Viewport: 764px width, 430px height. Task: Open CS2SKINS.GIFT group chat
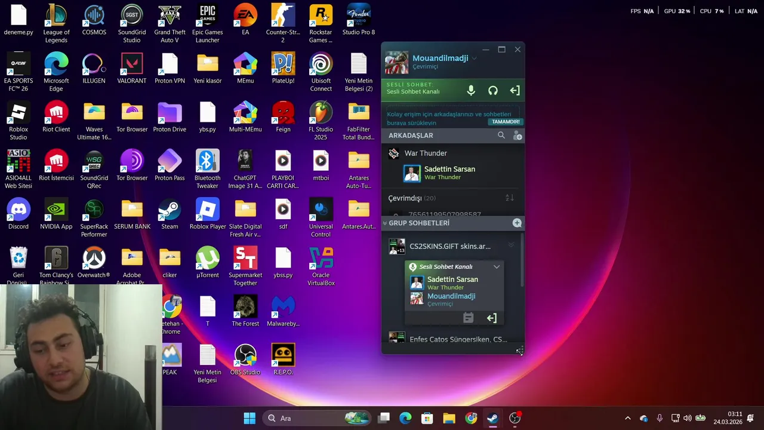point(450,246)
